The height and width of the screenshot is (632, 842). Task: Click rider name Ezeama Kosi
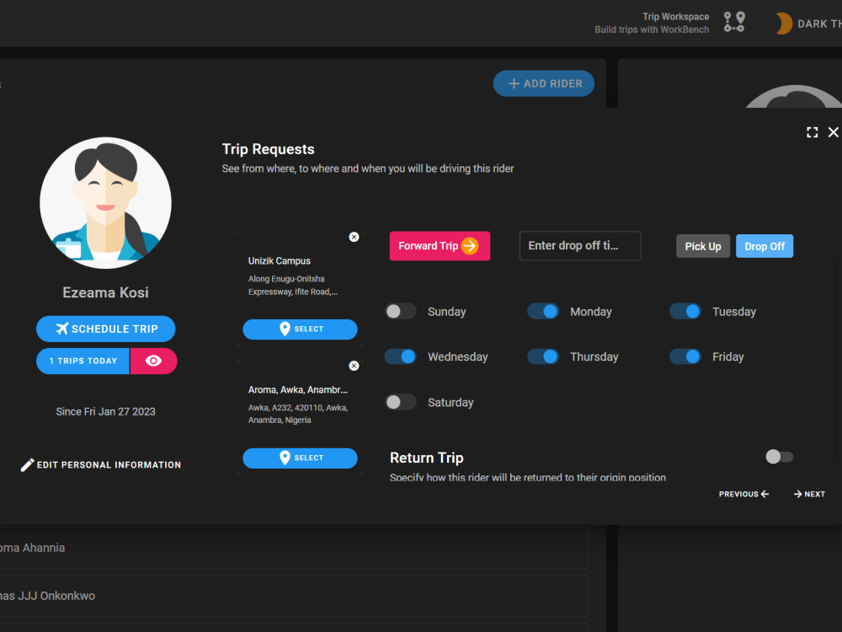click(x=106, y=292)
